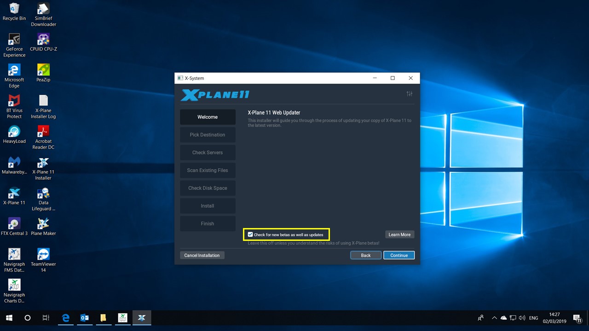Screen dimensions: 589x331
Task: Open Acrobat Reader DC desktop shortcut
Action: (x=43, y=137)
